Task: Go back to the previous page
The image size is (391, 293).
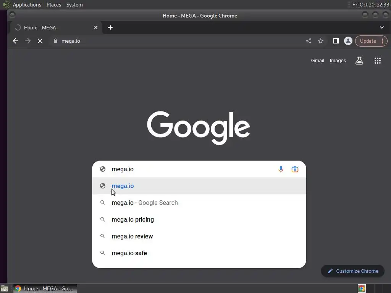Action: click(x=16, y=41)
